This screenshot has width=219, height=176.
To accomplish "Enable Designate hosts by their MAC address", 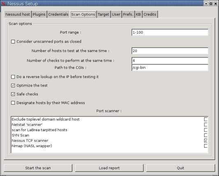I will (13, 103).
